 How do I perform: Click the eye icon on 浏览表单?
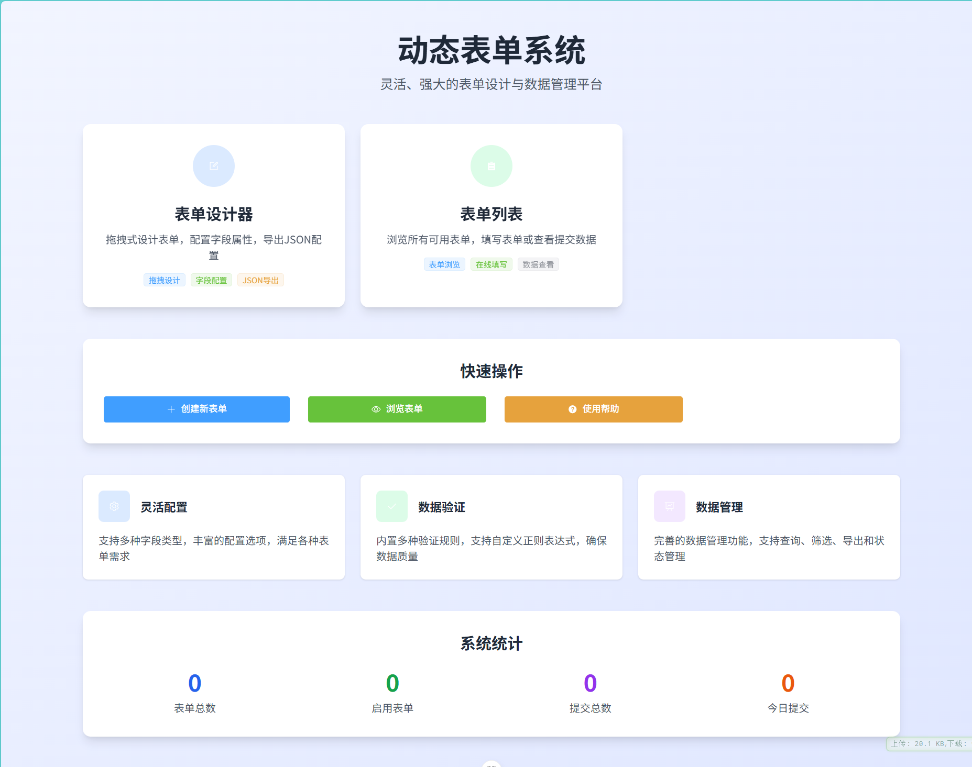(x=376, y=409)
